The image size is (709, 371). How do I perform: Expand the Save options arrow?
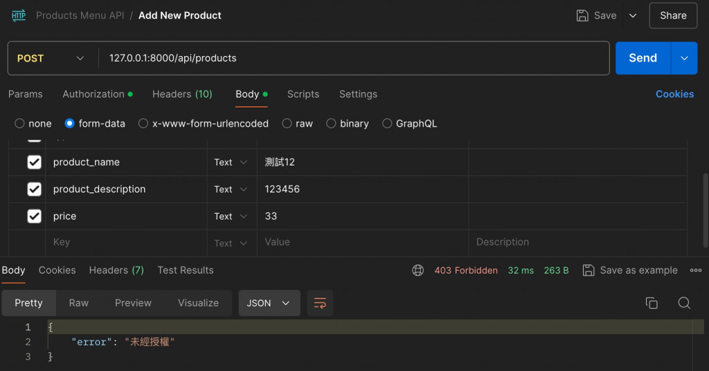click(633, 15)
